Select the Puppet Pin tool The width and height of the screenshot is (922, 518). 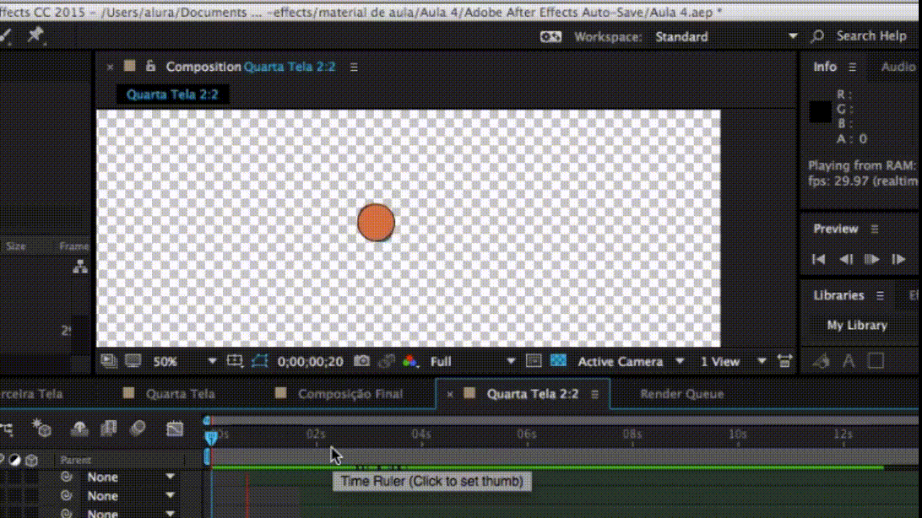coord(35,35)
